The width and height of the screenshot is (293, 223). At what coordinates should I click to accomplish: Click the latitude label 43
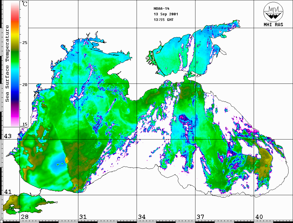click(8, 136)
